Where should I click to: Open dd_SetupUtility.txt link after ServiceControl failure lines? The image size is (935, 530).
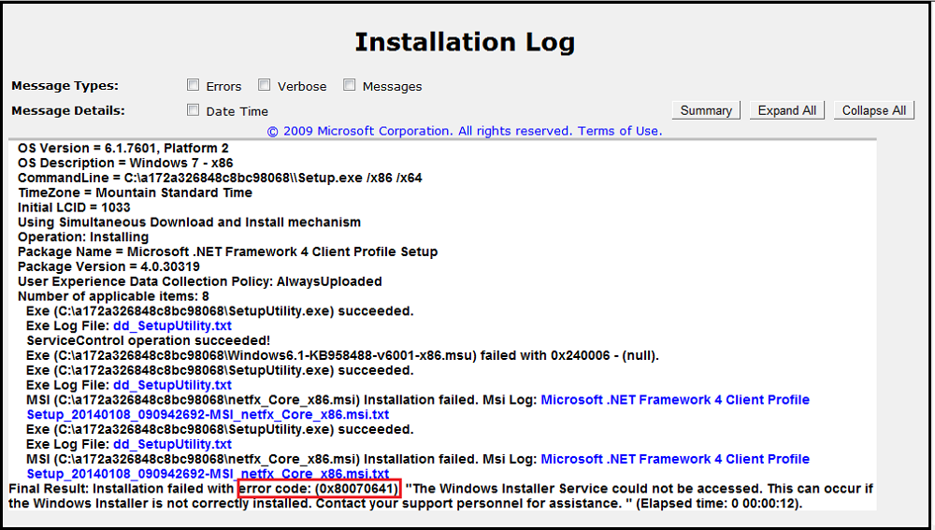(172, 385)
